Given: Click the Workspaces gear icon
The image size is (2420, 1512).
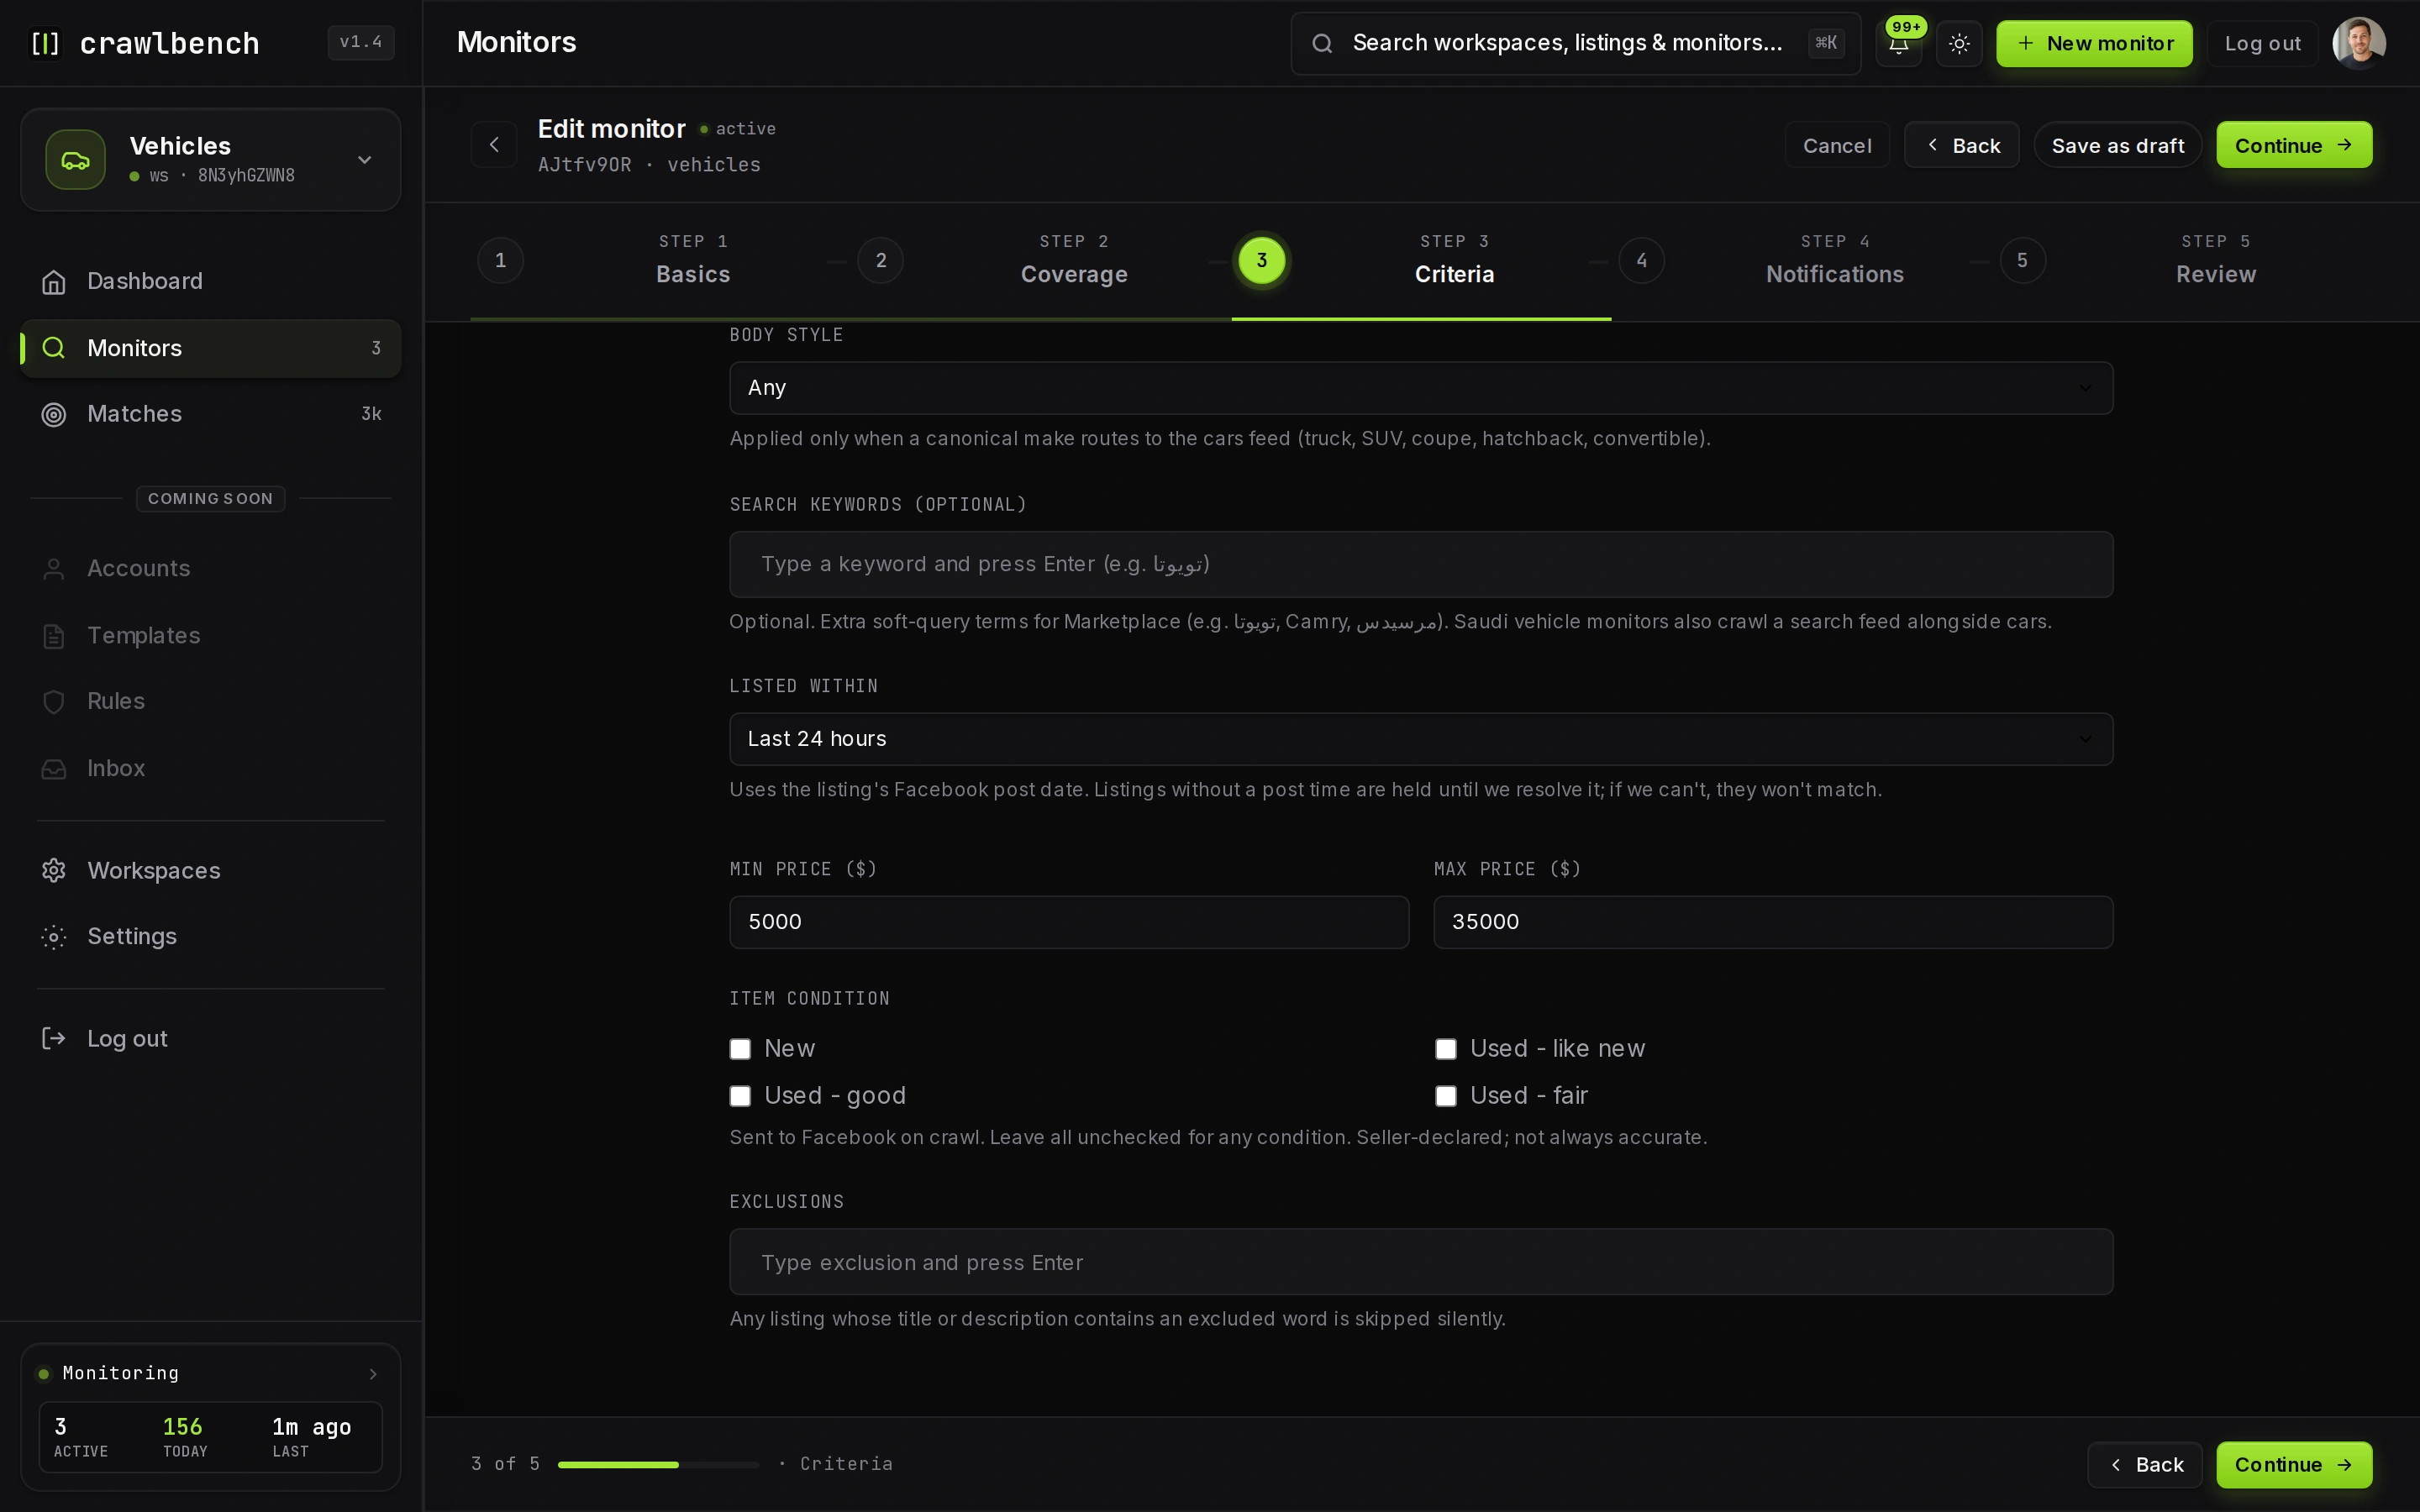Looking at the screenshot, I should pos(54,871).
